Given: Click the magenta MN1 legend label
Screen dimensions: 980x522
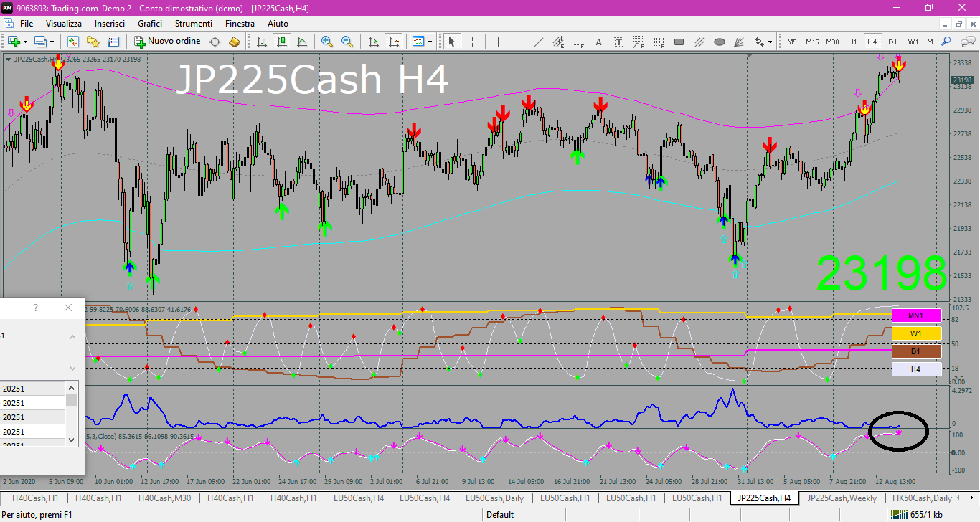Looking at the screenshot, I should point(916,315).
